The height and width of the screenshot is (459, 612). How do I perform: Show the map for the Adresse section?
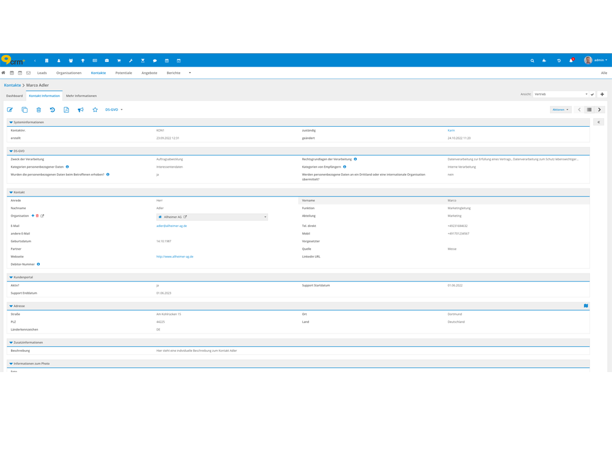pos(586,306)
